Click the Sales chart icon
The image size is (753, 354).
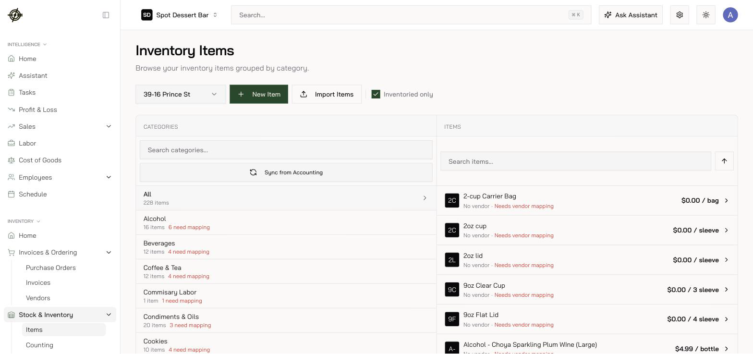coord(12,126)
